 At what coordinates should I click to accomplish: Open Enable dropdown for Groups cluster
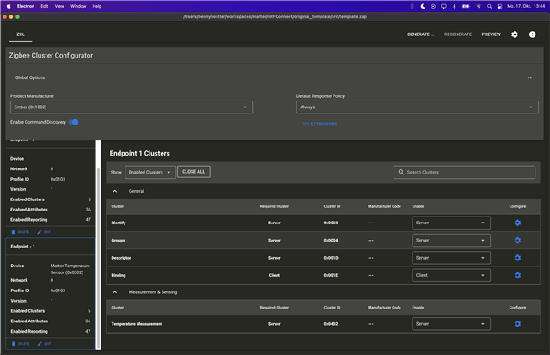(x=450, y=241)
